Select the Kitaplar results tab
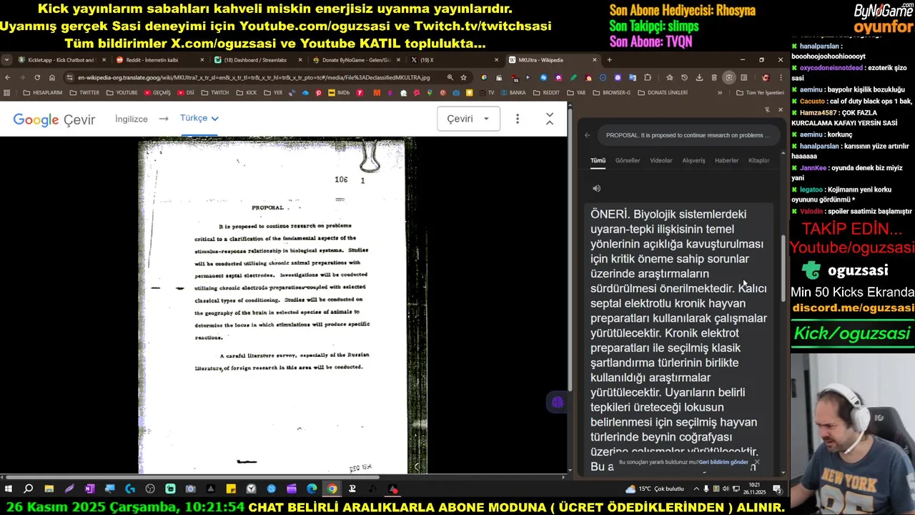 point(758,160)
